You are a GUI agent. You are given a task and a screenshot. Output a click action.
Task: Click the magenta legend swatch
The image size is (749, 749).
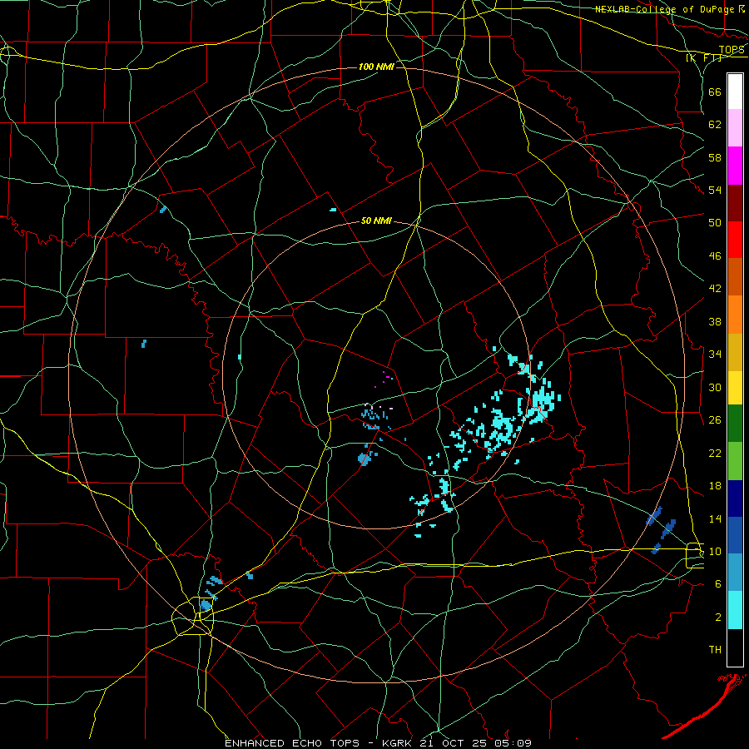[x=735, y=166]
